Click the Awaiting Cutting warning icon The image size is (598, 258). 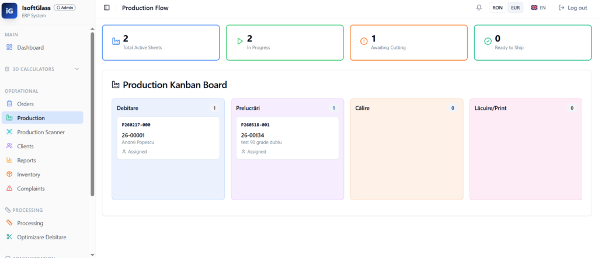pyautogui.click(x=364, y=41)
